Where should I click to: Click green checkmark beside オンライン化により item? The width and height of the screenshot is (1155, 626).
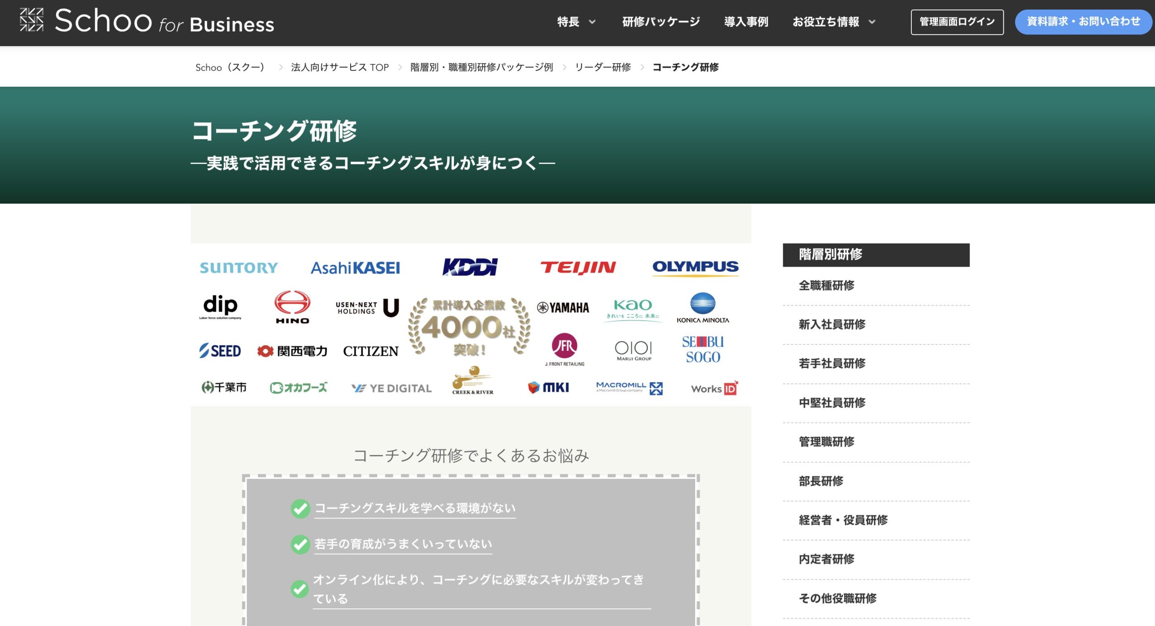(300, 589)
